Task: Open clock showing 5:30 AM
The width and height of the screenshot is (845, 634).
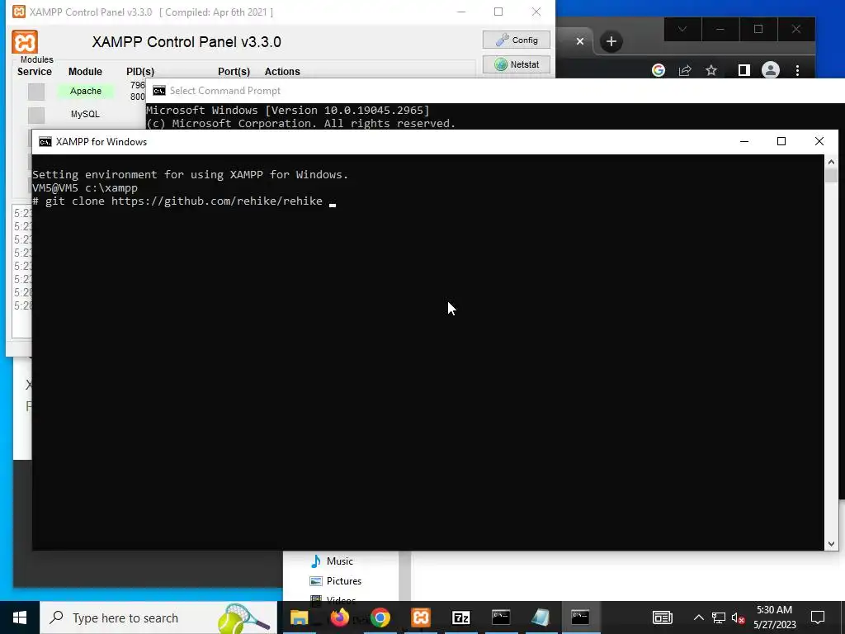Action: coord(774,617)
